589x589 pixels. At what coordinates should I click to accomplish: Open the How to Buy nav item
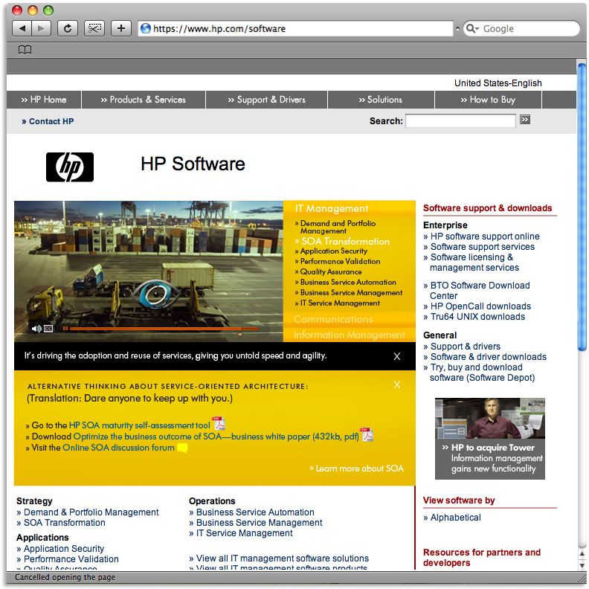coord(488,100)
